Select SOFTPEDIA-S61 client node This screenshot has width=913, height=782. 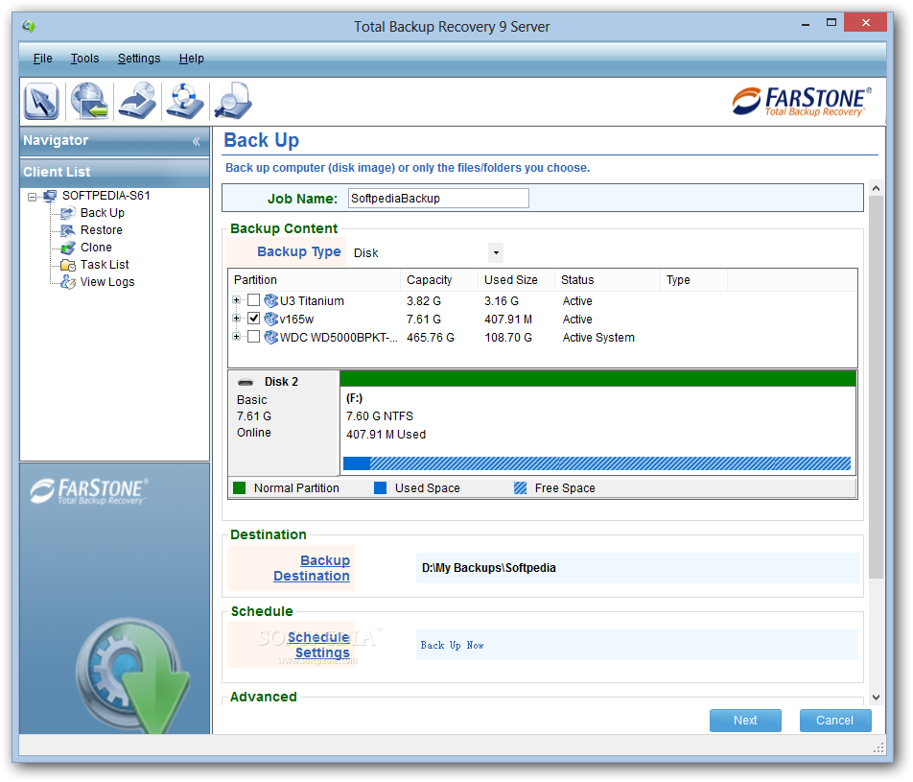click(x=105, y=196)
